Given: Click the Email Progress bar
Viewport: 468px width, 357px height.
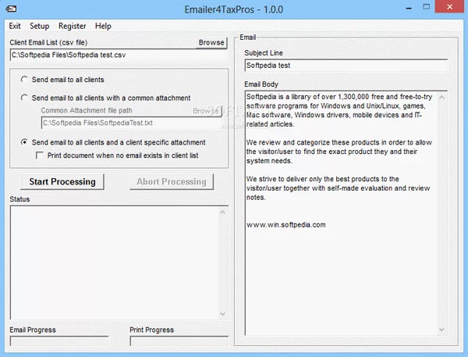Looking at the screenshot, I should point(59,341).
